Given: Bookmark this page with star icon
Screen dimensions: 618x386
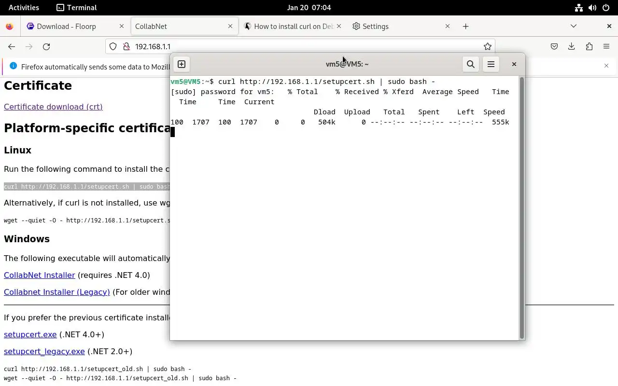Looking at the screenshot, I should pos(488,46).
